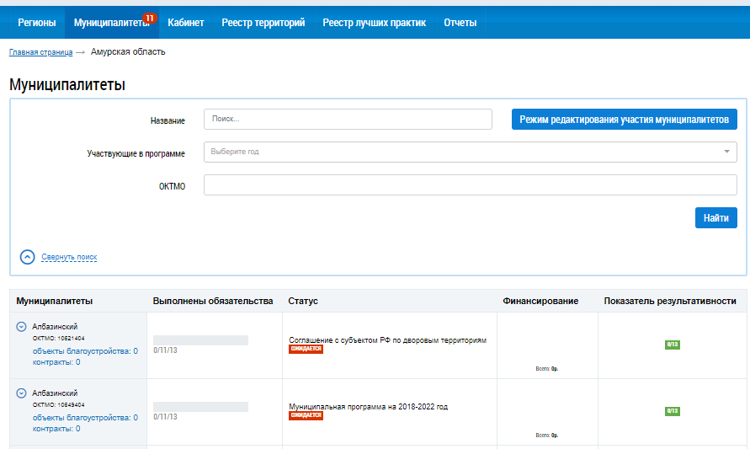Click the green 0/13 badge in the Соглашение row
The image size is (750, 449).
672,345
